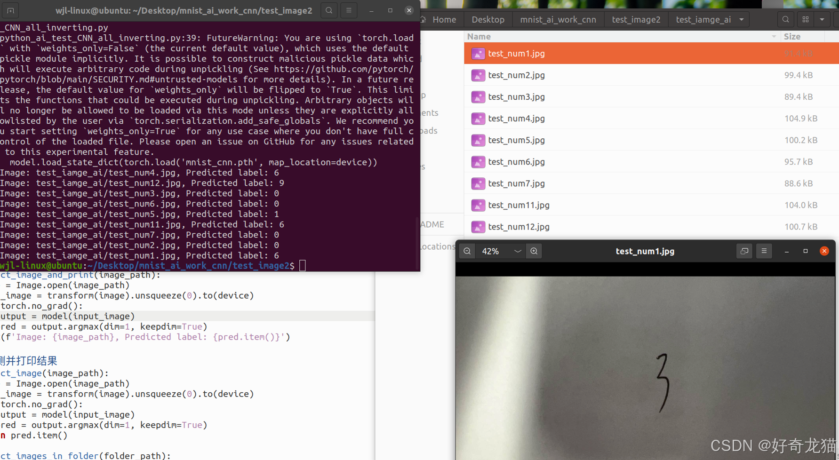Zoom out in image viewer
Image resolution: width=839 pixels, height=460 pixels.
(467, 251)
